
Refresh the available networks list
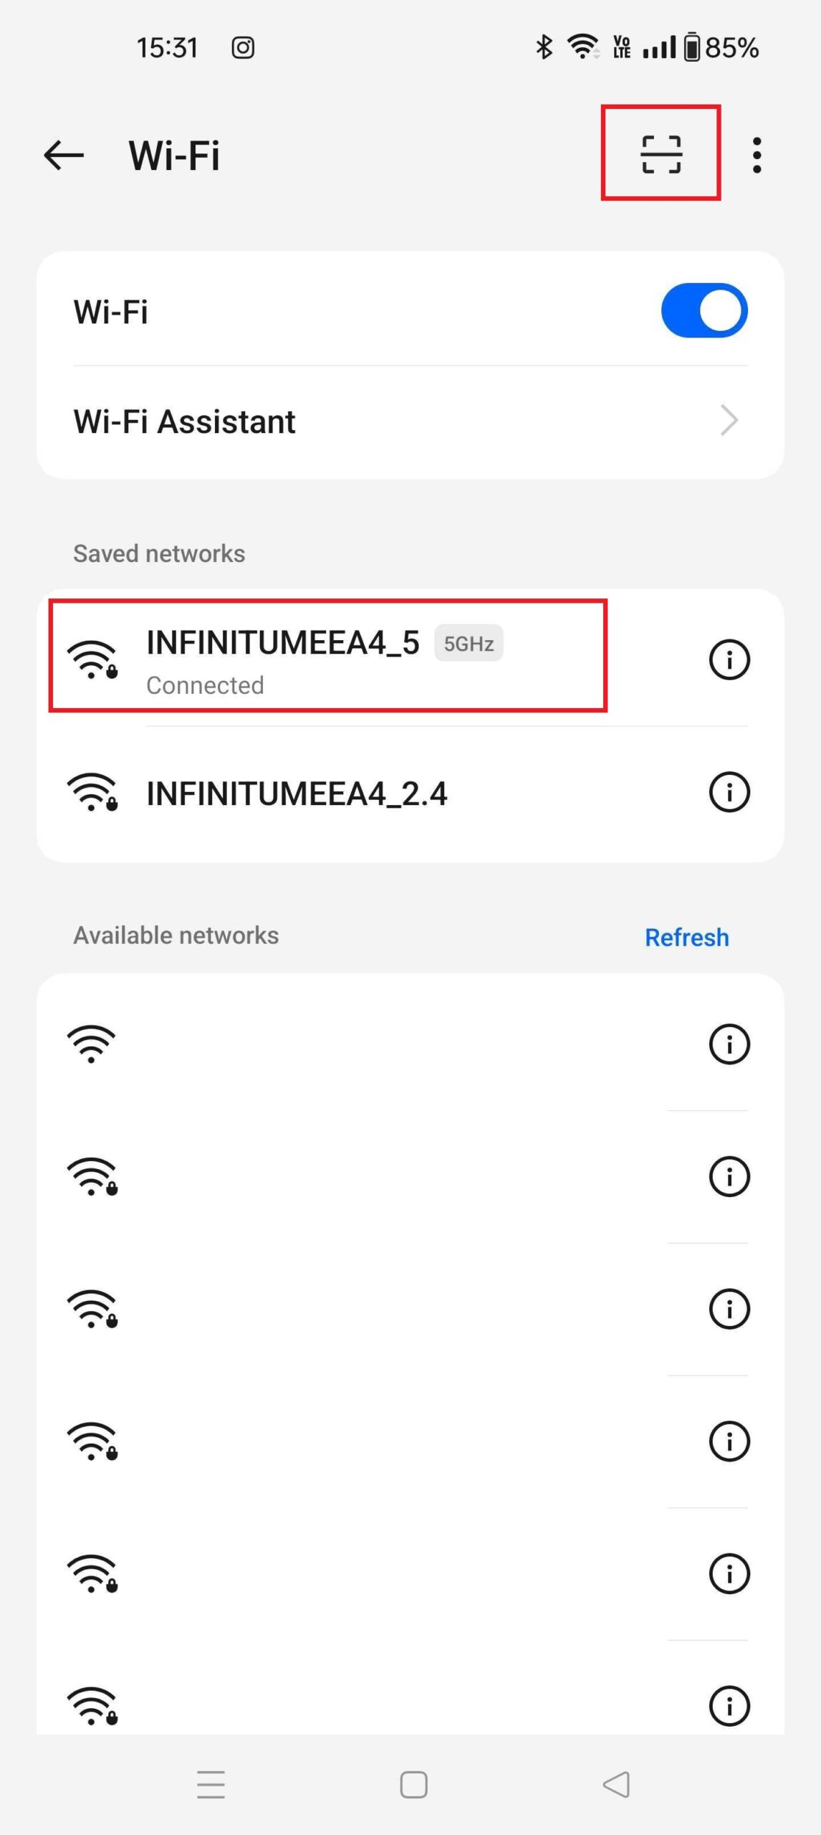(686, 937)
